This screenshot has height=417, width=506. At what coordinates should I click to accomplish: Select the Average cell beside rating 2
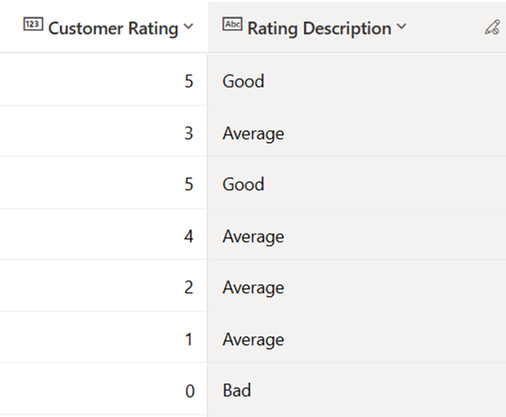[357, 287]
